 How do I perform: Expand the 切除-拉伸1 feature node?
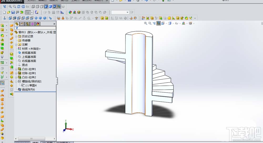pyautogui.click(x=16, y=73)
